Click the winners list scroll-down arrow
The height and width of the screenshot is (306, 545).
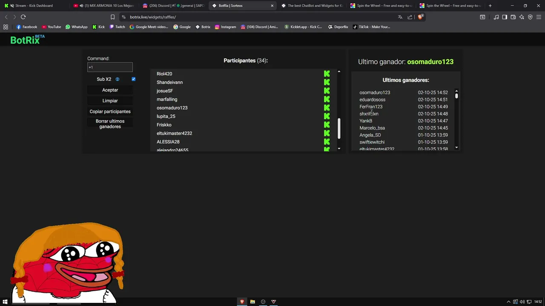[x=456, y=147]
